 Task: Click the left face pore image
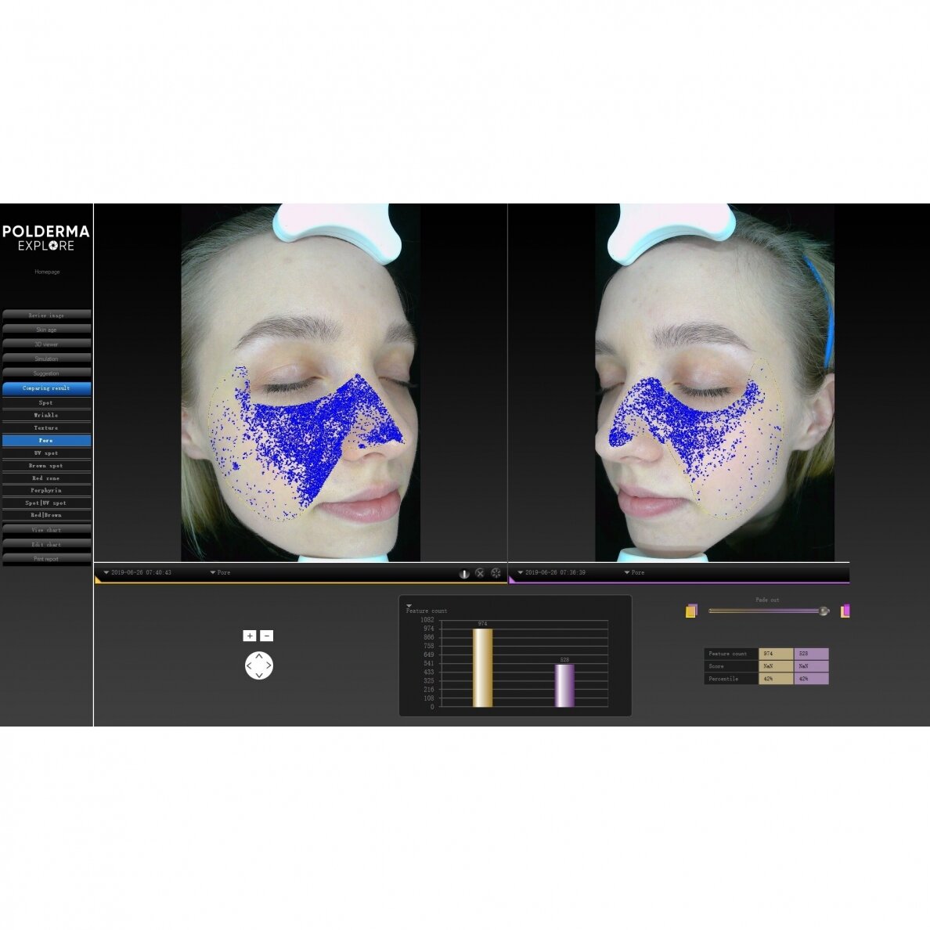301,383
